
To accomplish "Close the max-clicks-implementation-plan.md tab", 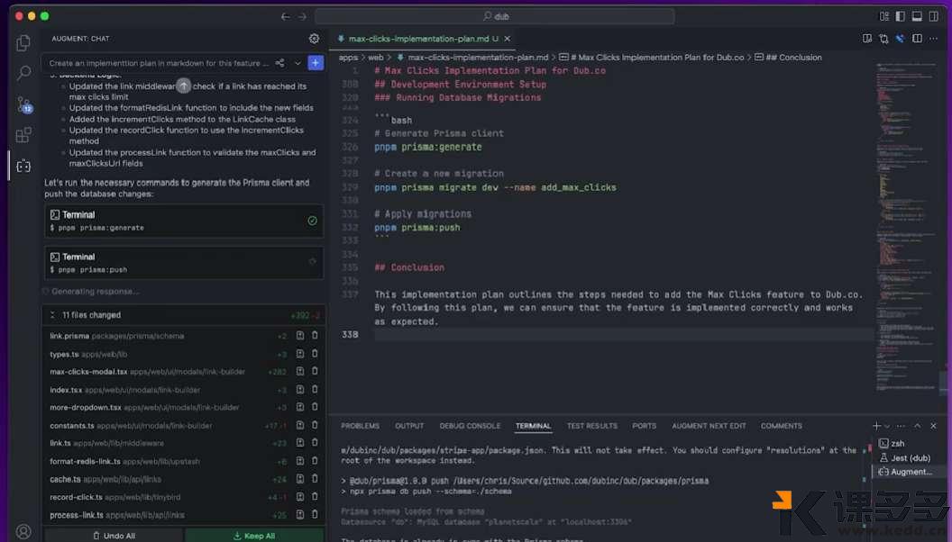I will pos(507,39).
